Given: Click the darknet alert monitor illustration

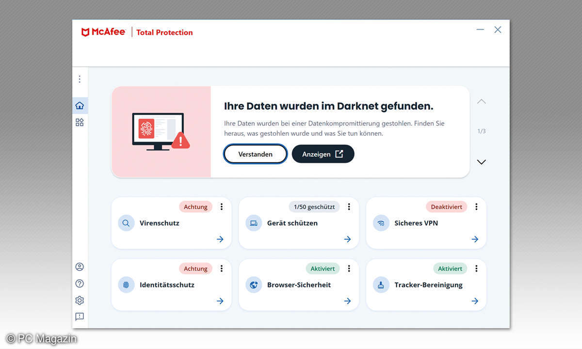Looking at the screenshot, I should [x=161, y=132].
